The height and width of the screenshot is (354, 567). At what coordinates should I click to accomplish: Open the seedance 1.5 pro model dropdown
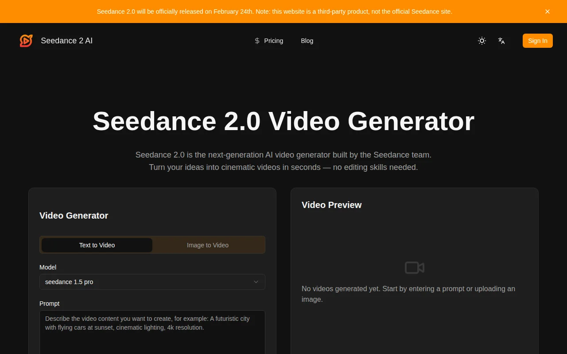click(152, 282)
